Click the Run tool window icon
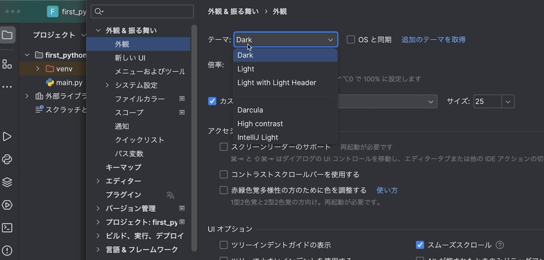The height and width of the screenshot is (260, 544). point(7,137)
